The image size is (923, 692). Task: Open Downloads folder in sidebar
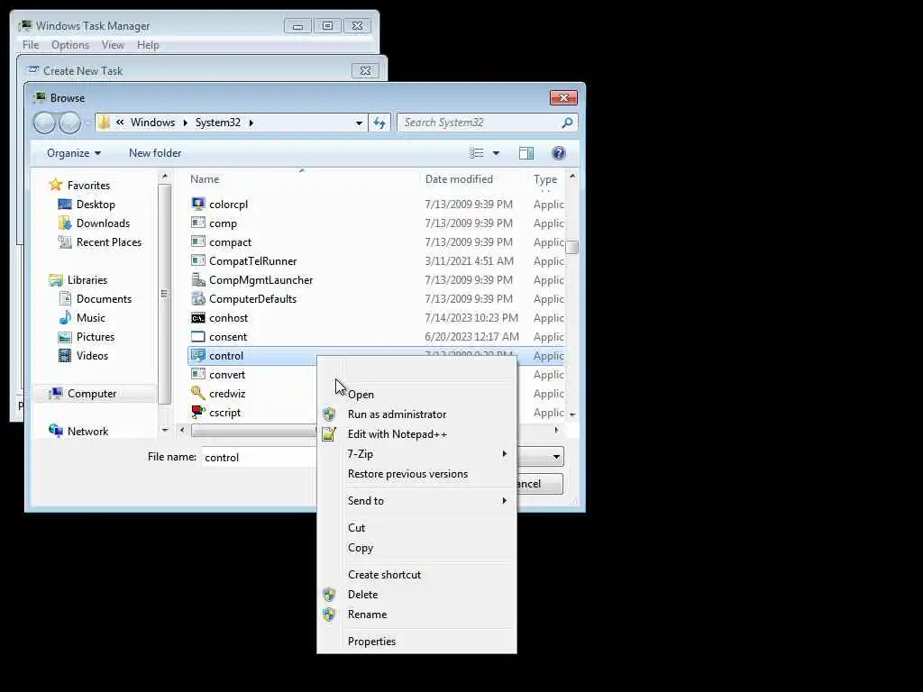[x=103, y=223]
